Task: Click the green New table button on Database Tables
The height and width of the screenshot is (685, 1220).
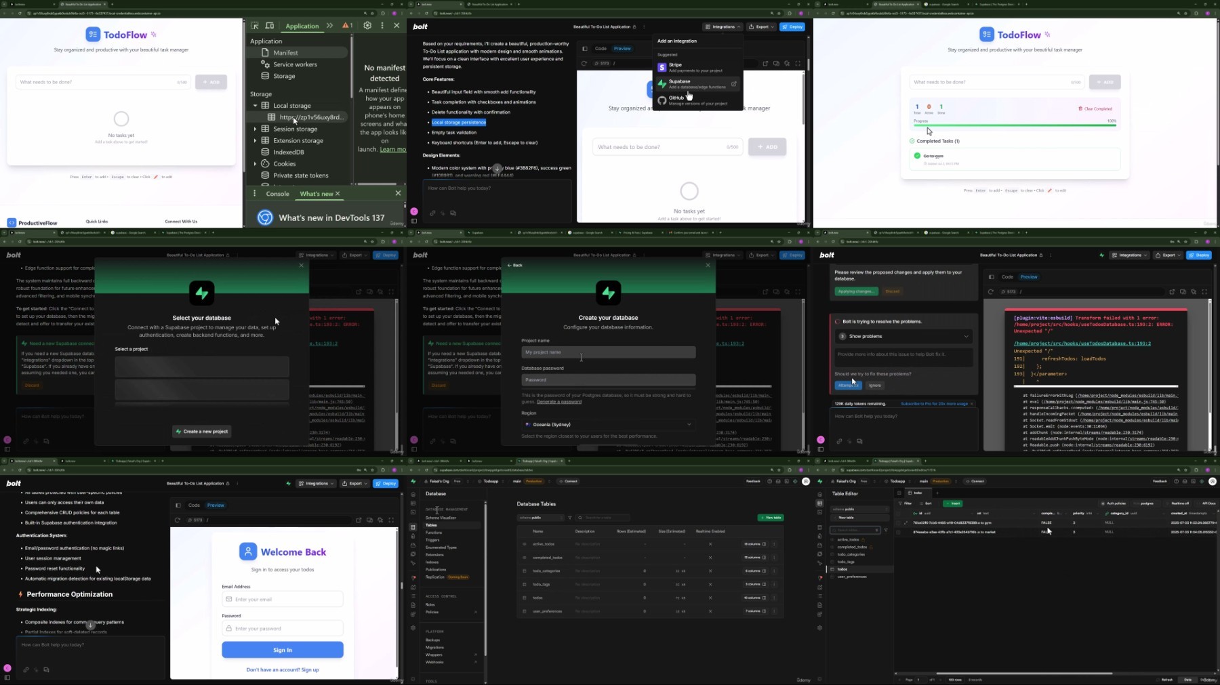Action: pyautogui.click(x=770, y=518)
